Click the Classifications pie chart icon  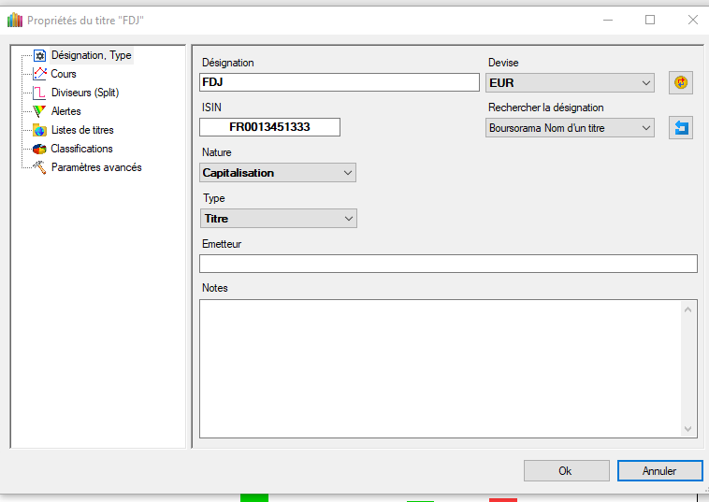point(39,149)
